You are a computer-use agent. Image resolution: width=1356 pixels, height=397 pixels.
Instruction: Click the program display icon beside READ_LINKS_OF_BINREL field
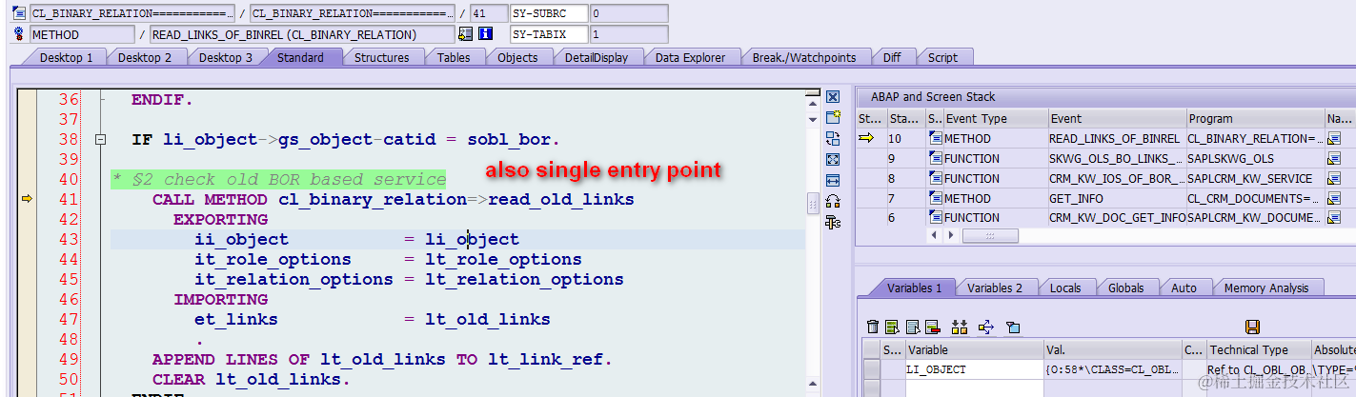pos(465,34)
